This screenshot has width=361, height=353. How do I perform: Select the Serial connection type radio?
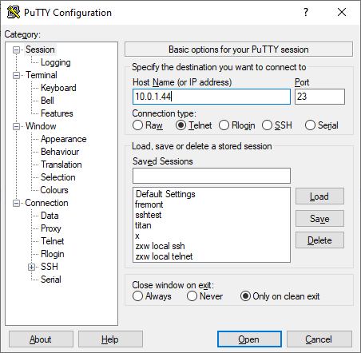[322, 125]
